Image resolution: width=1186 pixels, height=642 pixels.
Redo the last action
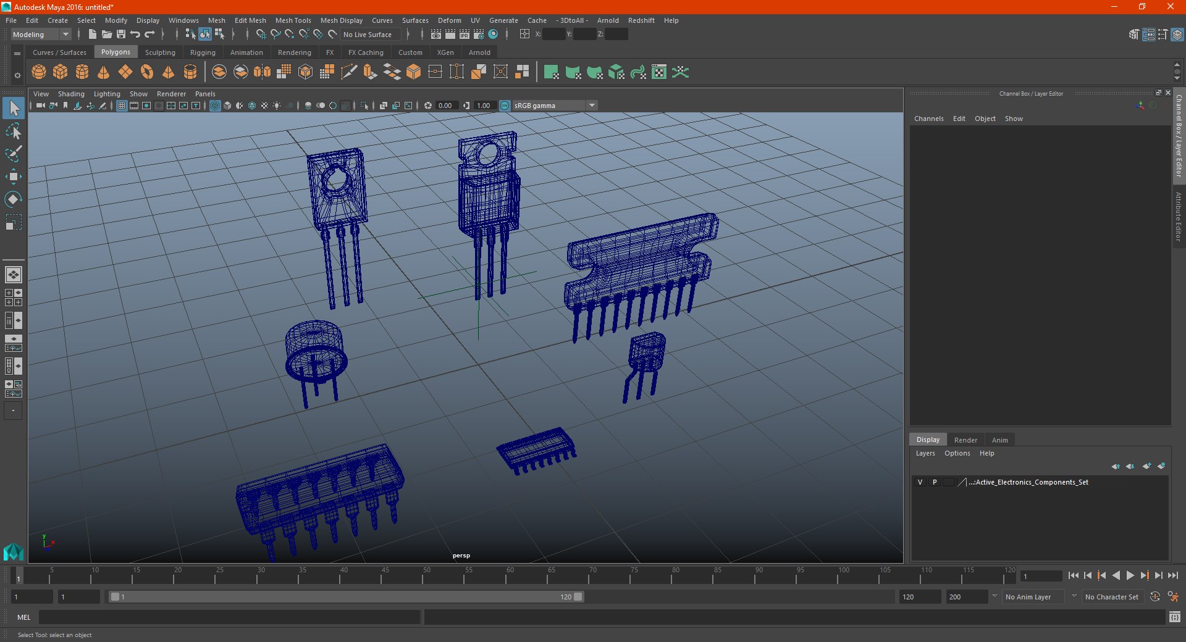149,35
